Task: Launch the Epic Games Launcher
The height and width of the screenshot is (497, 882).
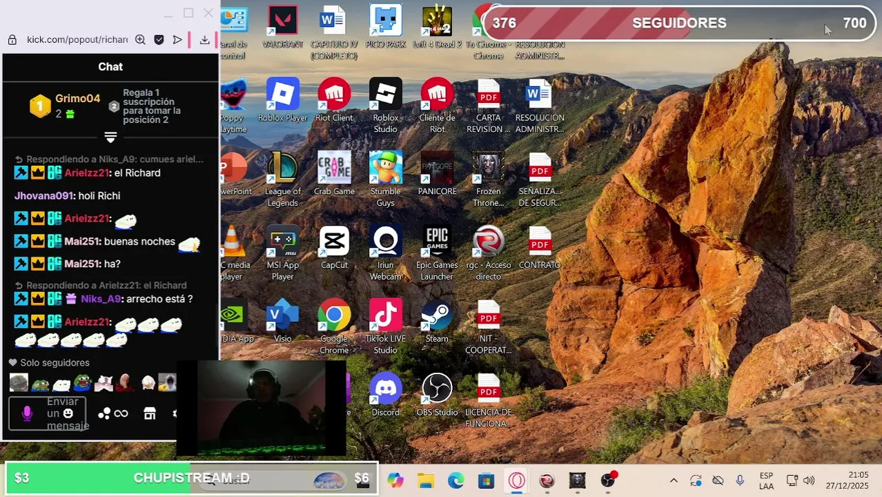Action: (437, 253)
